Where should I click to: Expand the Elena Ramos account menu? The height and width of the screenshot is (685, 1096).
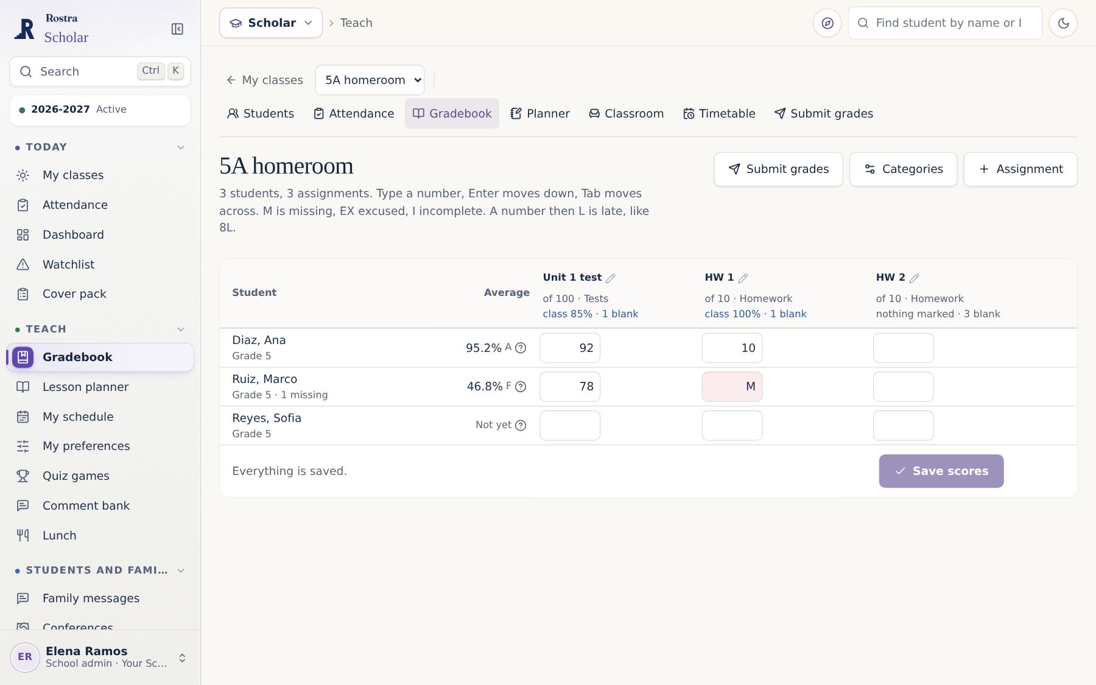[x=100, y=658]
